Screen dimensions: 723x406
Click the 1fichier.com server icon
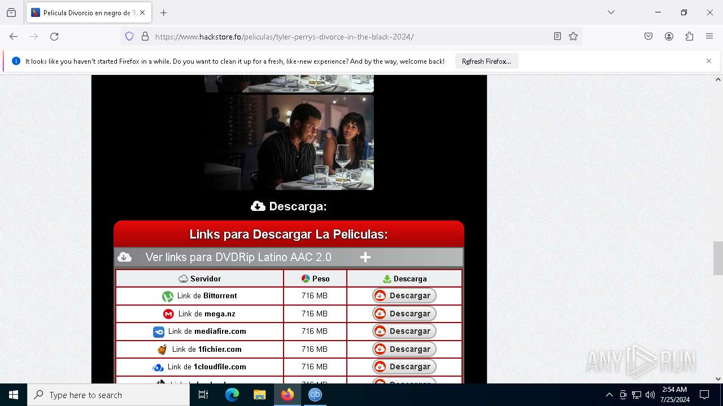coord(162,350)
